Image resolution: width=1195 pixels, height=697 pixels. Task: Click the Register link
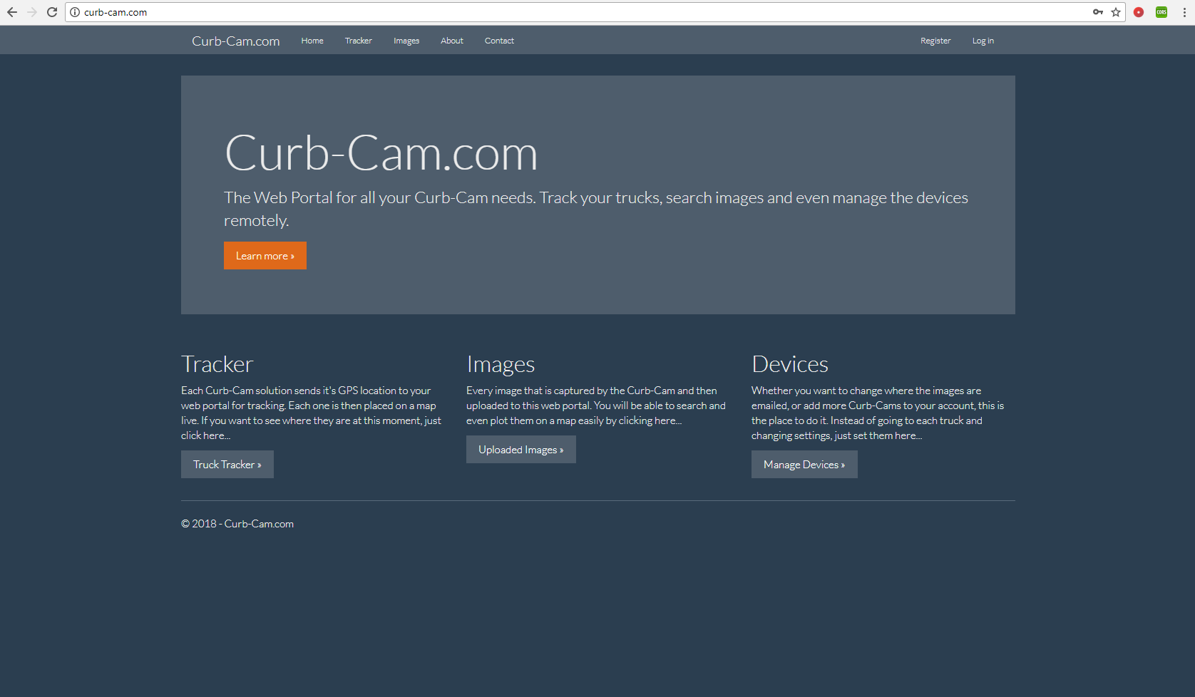935,41
